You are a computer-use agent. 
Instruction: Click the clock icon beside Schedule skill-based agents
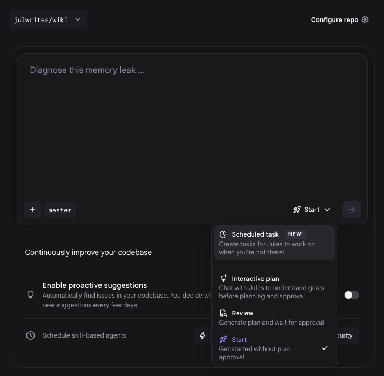tap(31, 335)
